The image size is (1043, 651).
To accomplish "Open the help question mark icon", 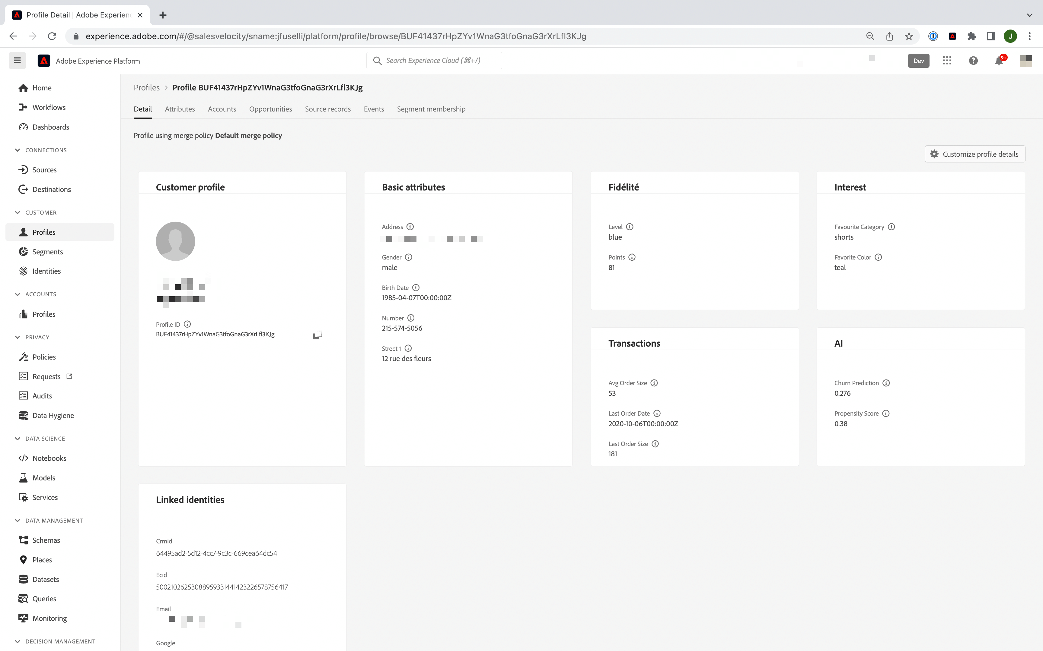I will (x=973, y=61).
